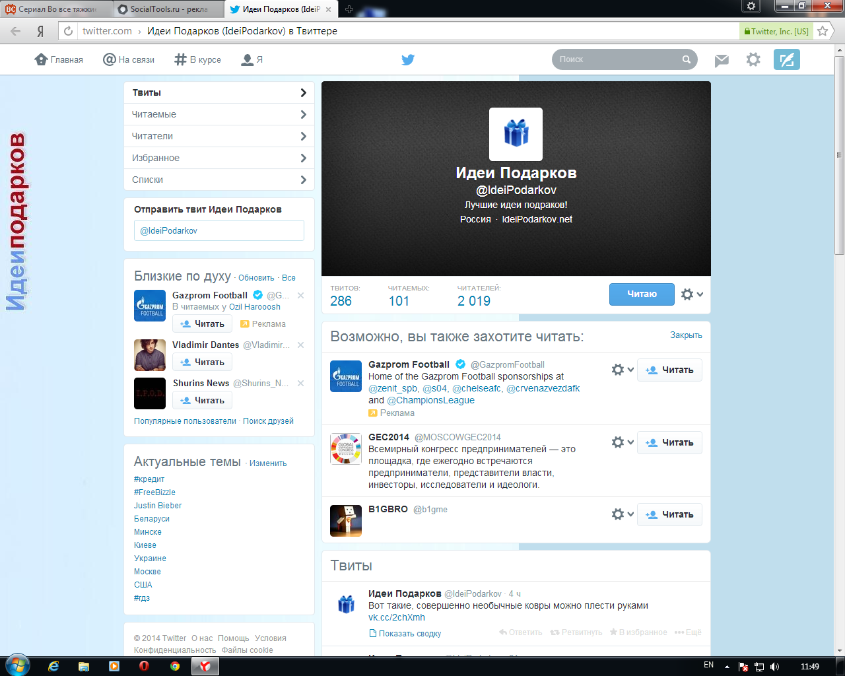Image resolution: width=845 pixels, height=676 pixels.
Task: Follow Vladimir Dantes in sidebar
Action: 202,362
